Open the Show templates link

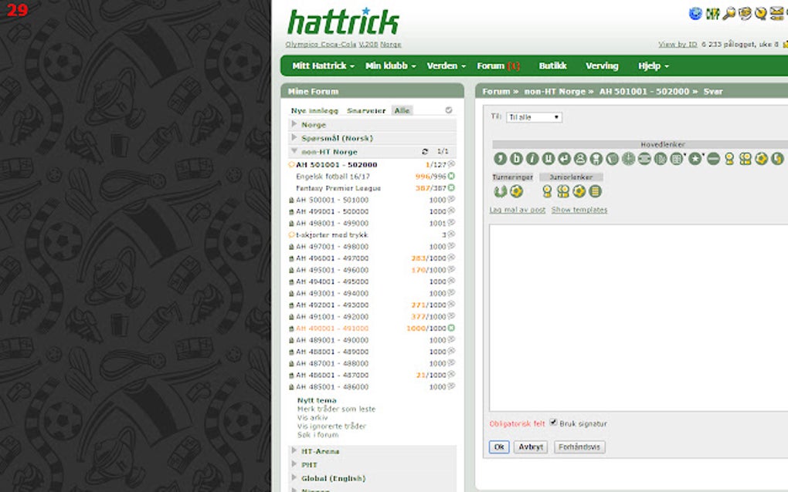click(578, 210)
